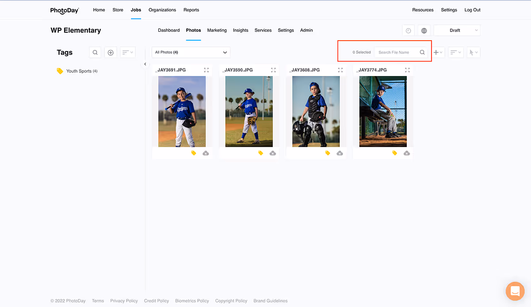This screenshot has height=307, width=531.
Task: Open the Draft status dropdown
Action: coord(457,30)
